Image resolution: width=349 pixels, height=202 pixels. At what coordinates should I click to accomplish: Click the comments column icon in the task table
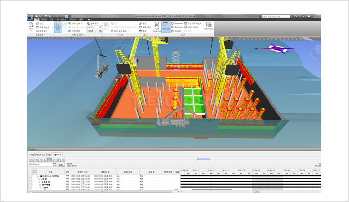click(x=34, y=172)
